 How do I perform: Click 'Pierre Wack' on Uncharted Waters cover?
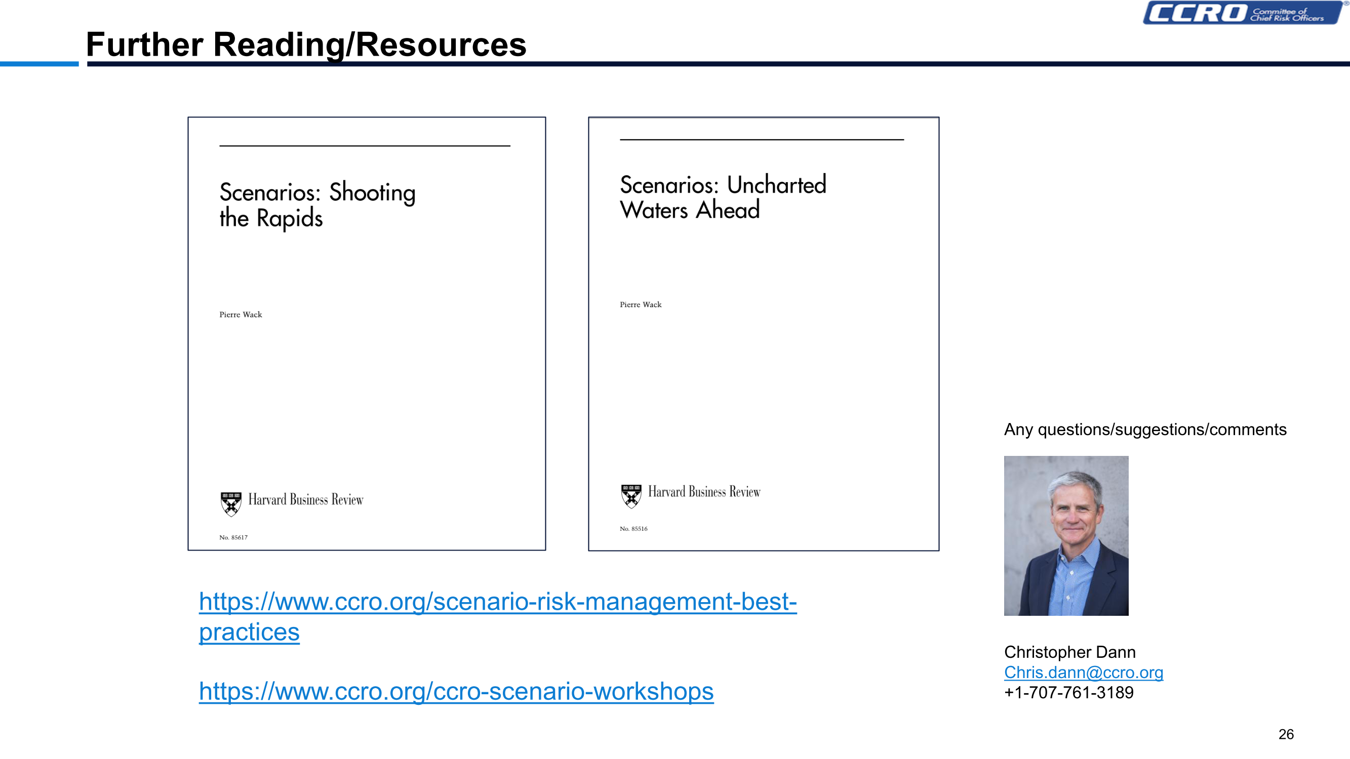coord(641,304)
